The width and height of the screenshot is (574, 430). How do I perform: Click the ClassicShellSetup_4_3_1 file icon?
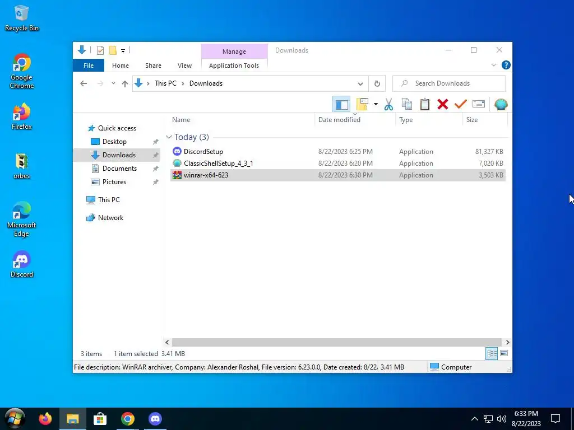click(x=177, y=163)
